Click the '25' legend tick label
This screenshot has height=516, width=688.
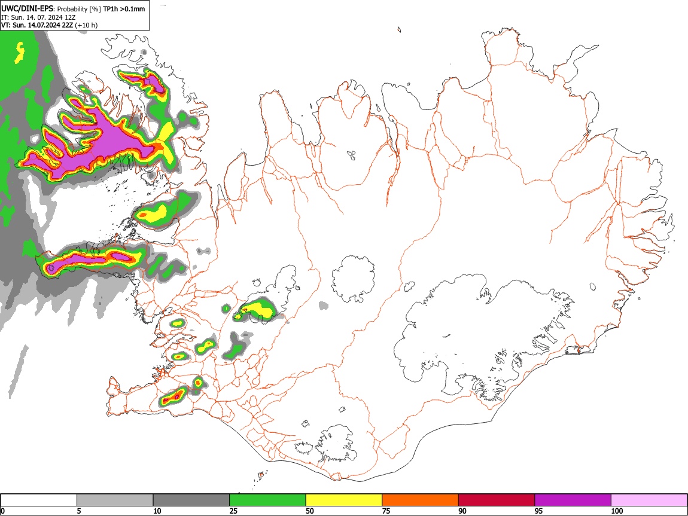(233, 511)
